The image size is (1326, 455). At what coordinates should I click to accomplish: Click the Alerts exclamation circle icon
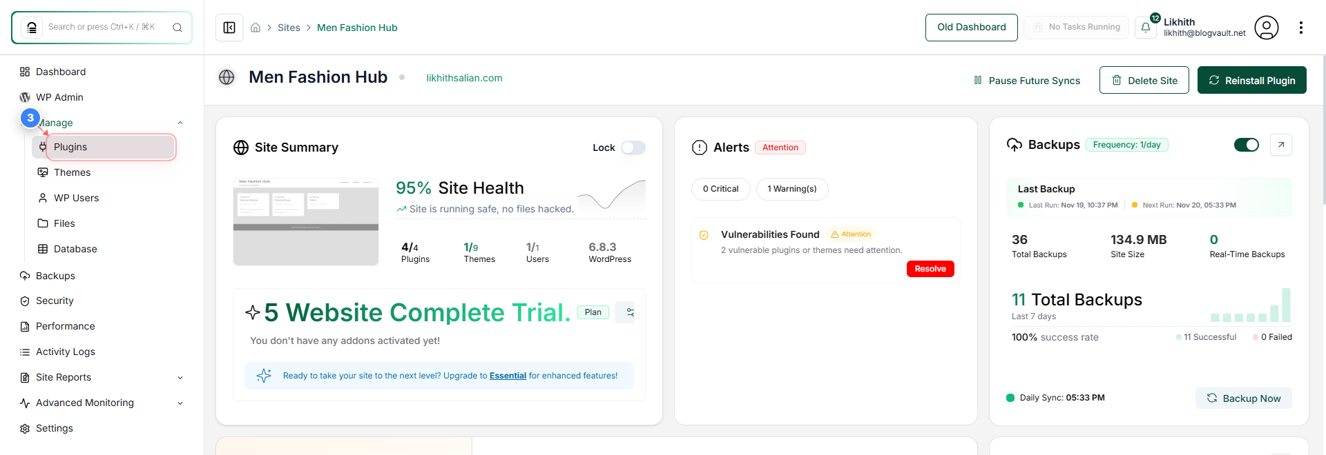700,148
